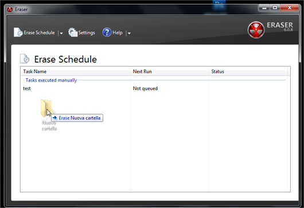This screenshot has width=304, height=208.
Task: Click the dragged Nuova cartella folder icon
Action: coord(46,108)
